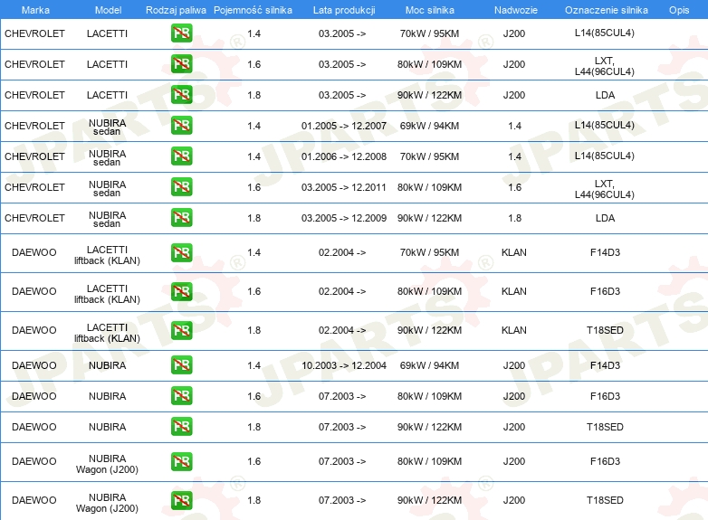Click fuel icon for Chevrolet Lacetti 1.4 row
The image size is (708, 520).
[181, 33]
